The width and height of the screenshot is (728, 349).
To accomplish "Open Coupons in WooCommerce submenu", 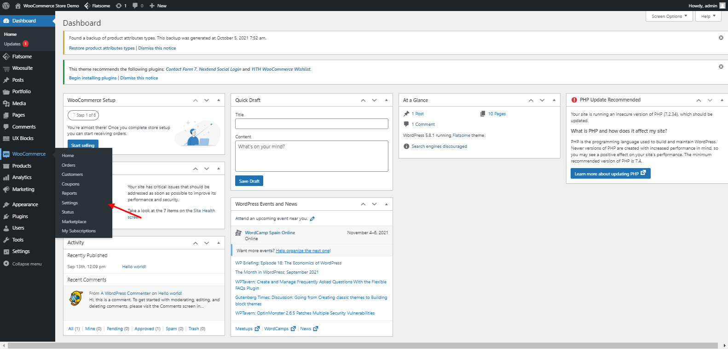I will pos(70,184).
